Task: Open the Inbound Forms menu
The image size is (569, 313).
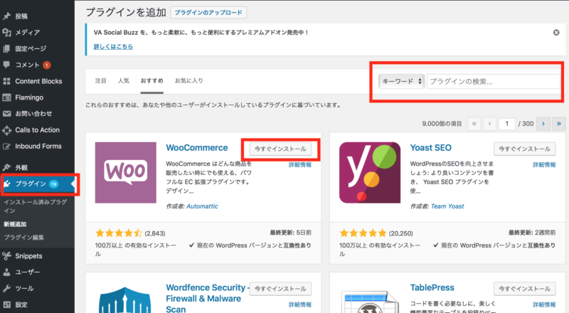Action: pyautogui.click(x=38, y=147)
